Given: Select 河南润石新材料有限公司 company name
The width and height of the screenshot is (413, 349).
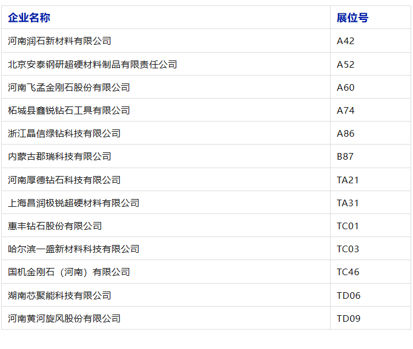Looking at the screenshot, I should 59,41.
